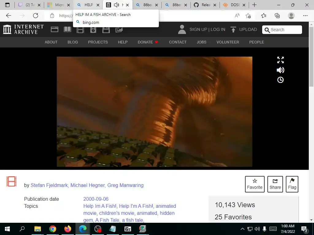Show hidden system tray icons
Screen dimensions: 314x235
coord(242,229)
